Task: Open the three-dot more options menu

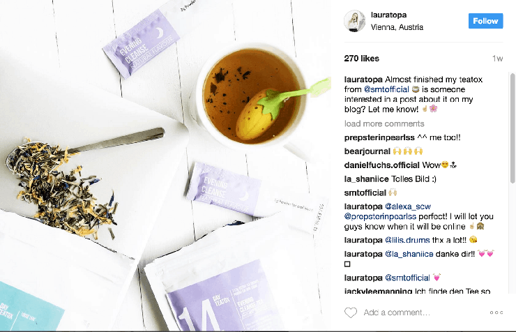Action: click(496, 312)
